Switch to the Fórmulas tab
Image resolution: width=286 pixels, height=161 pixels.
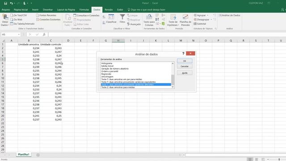84,10
